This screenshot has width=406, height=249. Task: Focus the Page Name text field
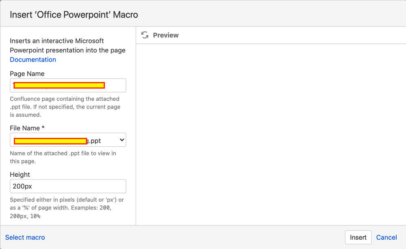tap(68, 85)
